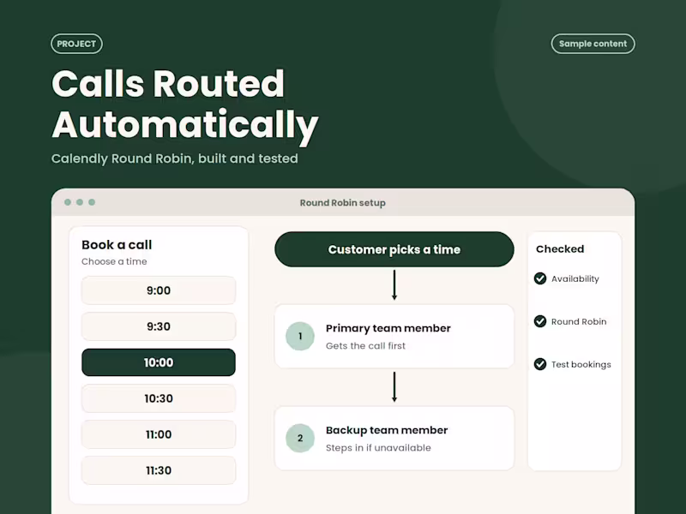Click the Choose a time label

114,261
